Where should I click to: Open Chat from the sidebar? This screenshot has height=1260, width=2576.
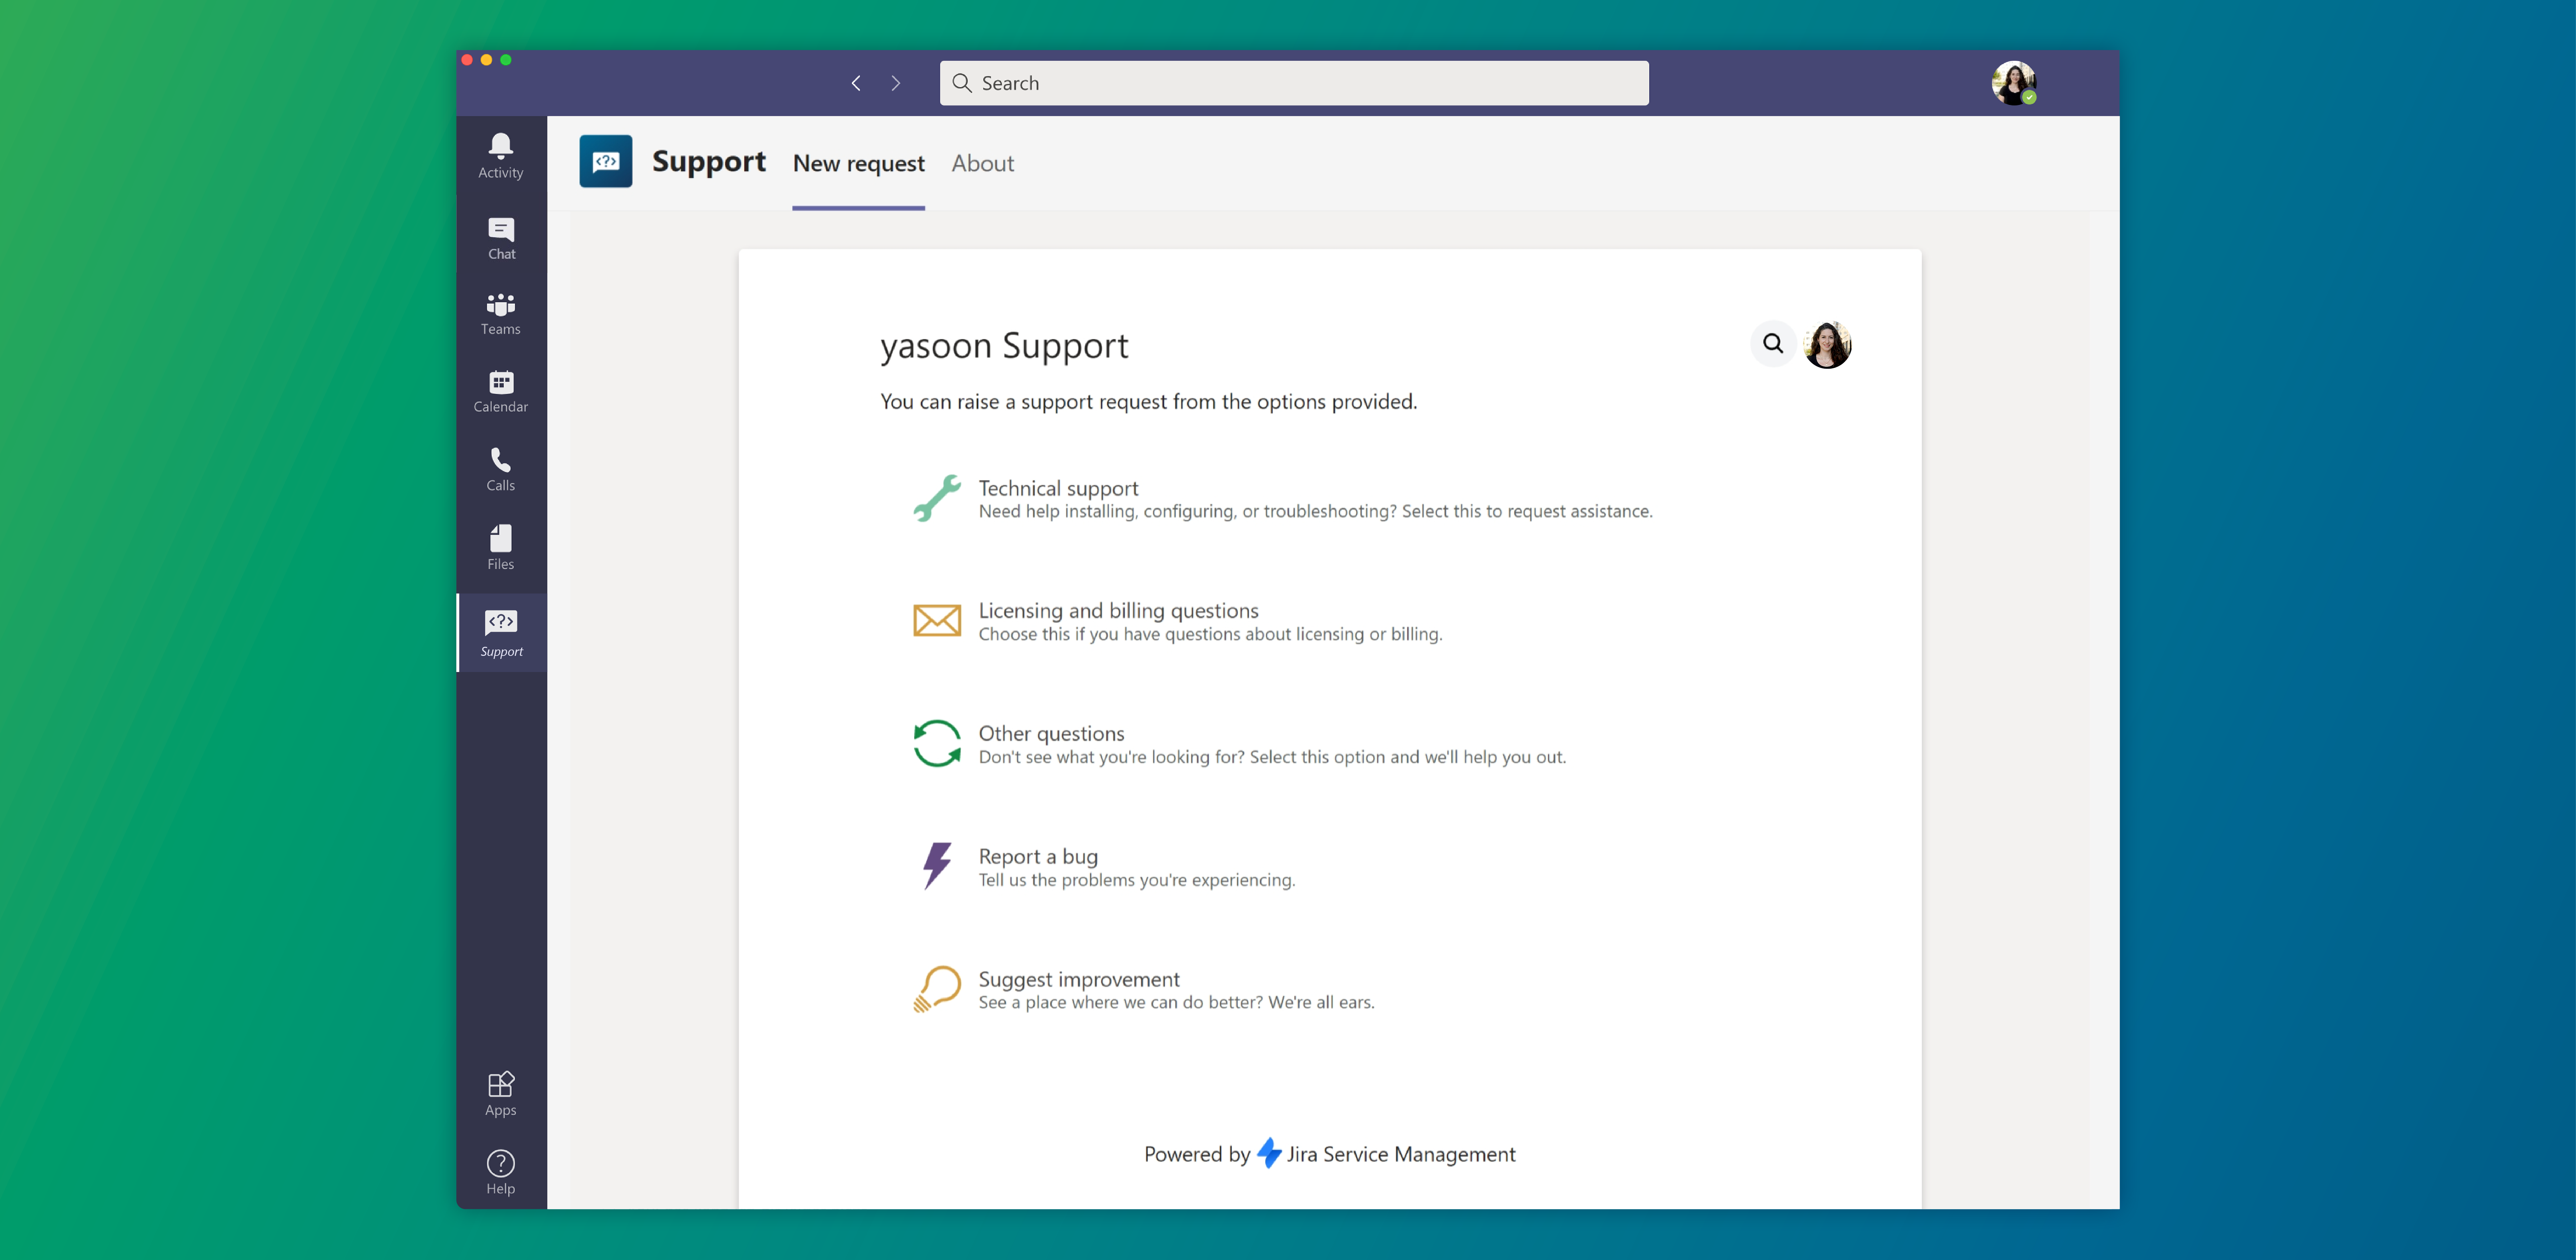501,238
